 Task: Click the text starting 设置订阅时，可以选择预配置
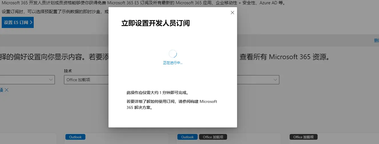click(55, 12)
